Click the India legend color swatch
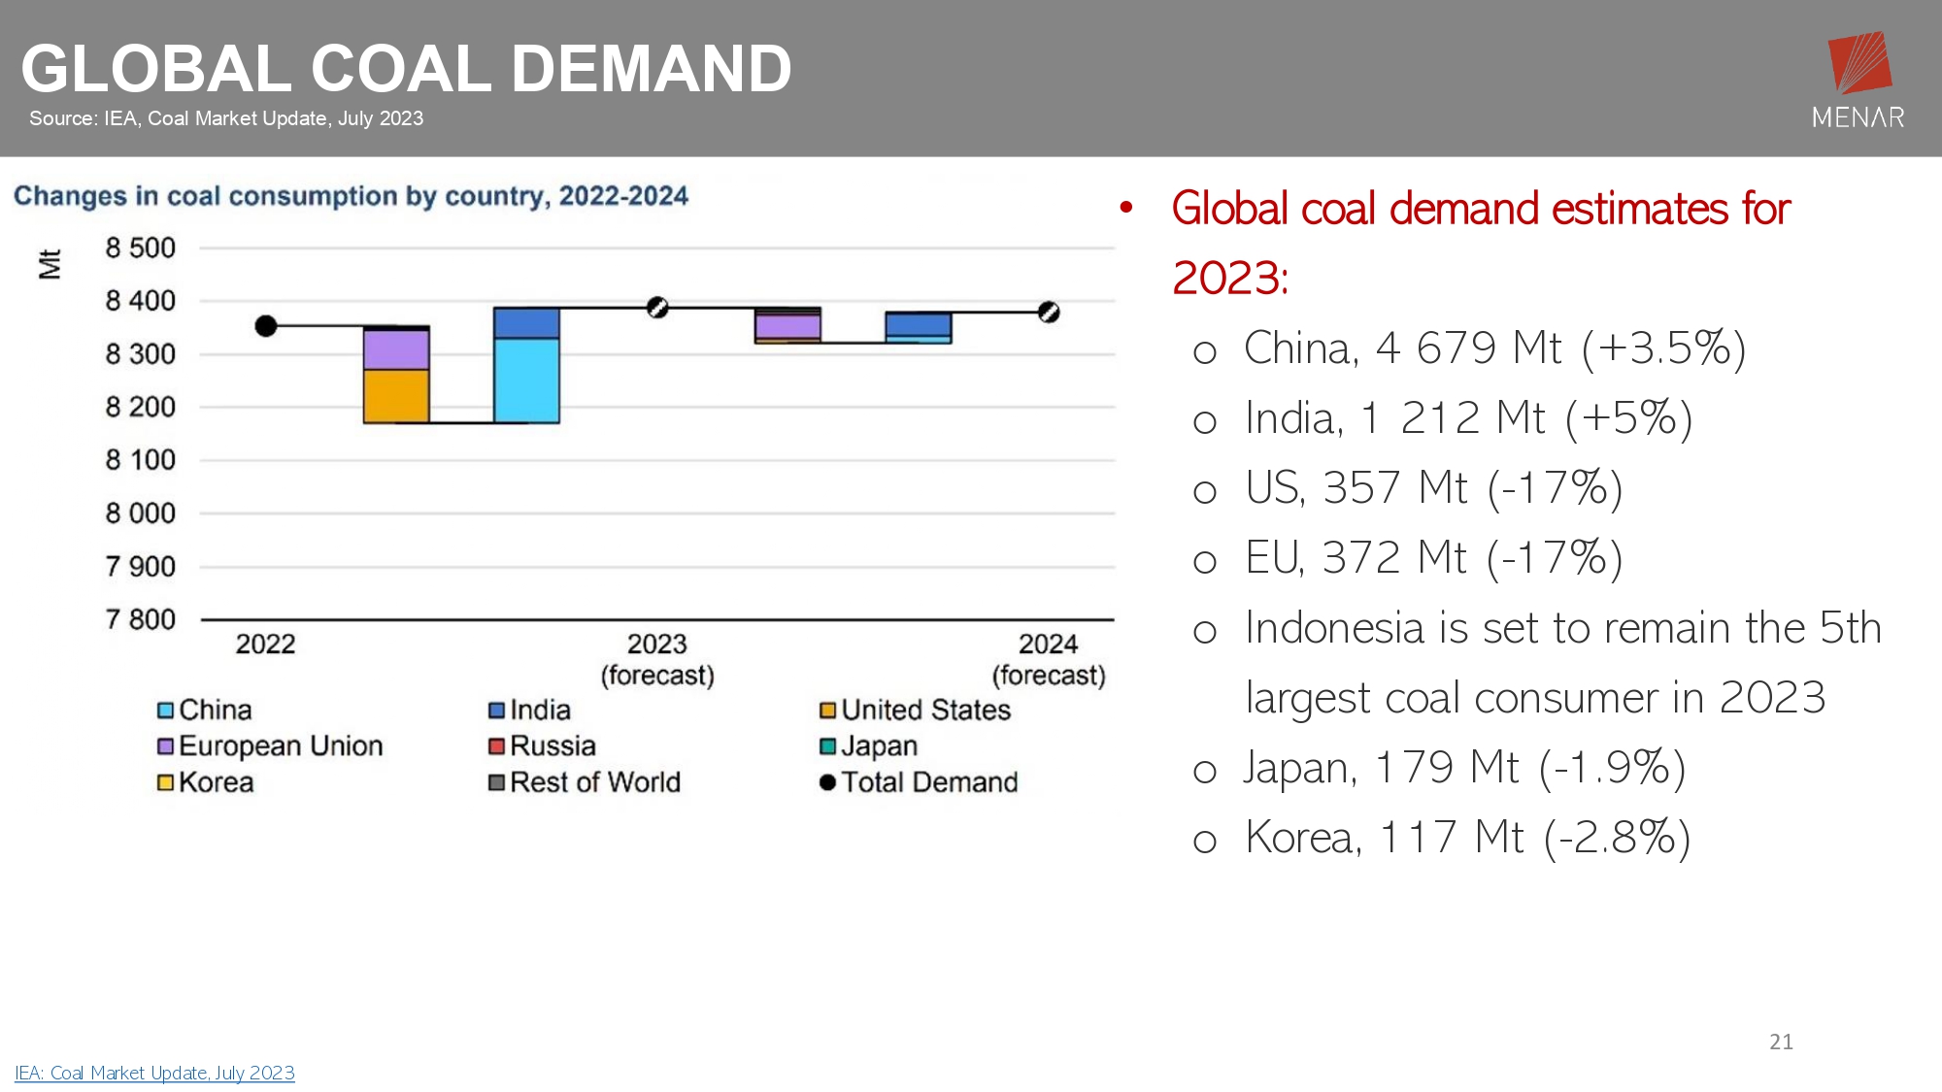Viewport: 1942px width, 1092px height. tap(496, 711)
